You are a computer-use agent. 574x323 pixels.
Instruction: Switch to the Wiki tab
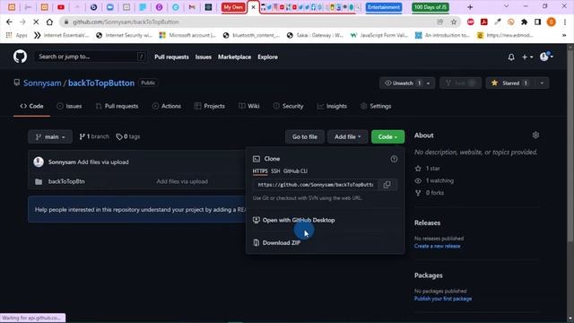249,106
